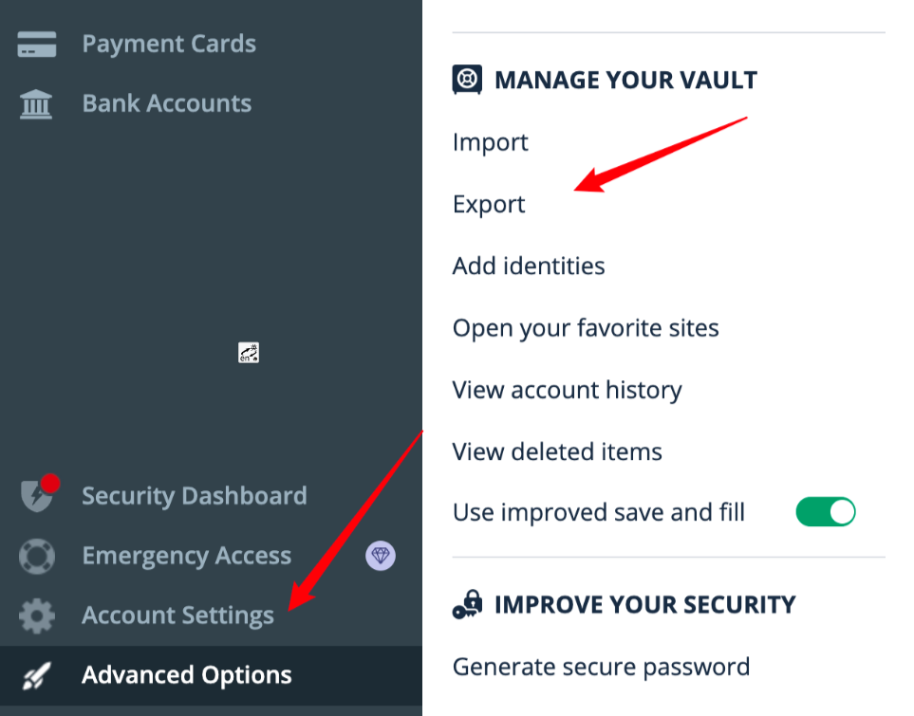Click the Account Settings gear icon
914x716 pixels.
pos(37,615)
